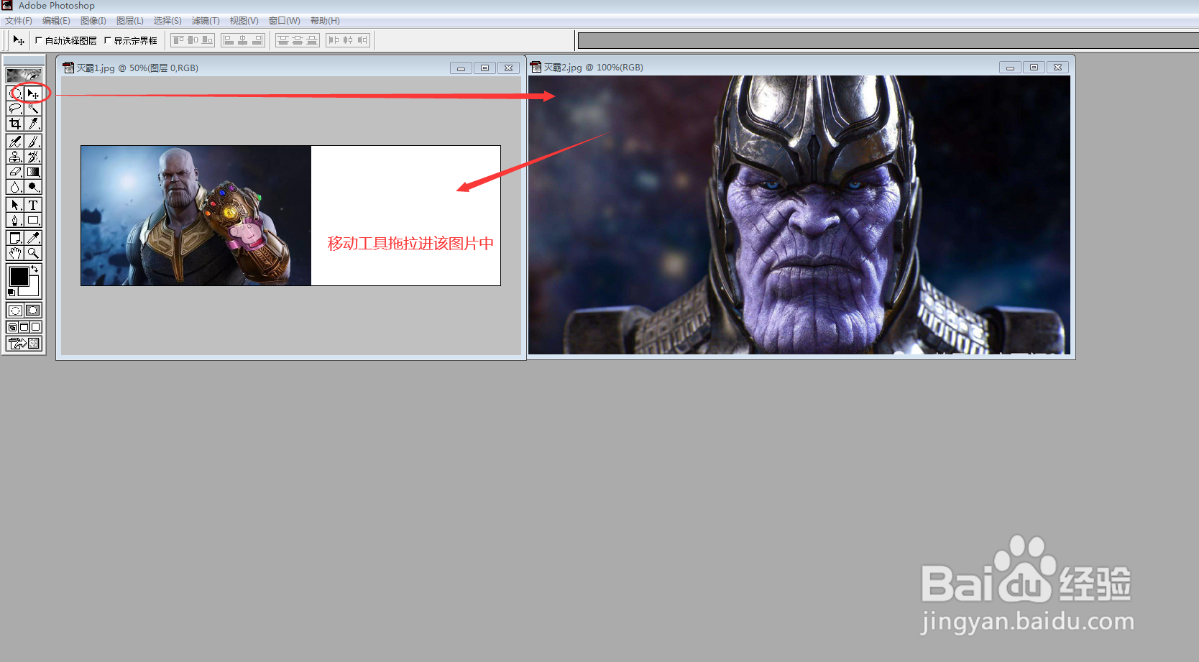
Task: Open the 滤镜(T) menu
Action: 206,21
